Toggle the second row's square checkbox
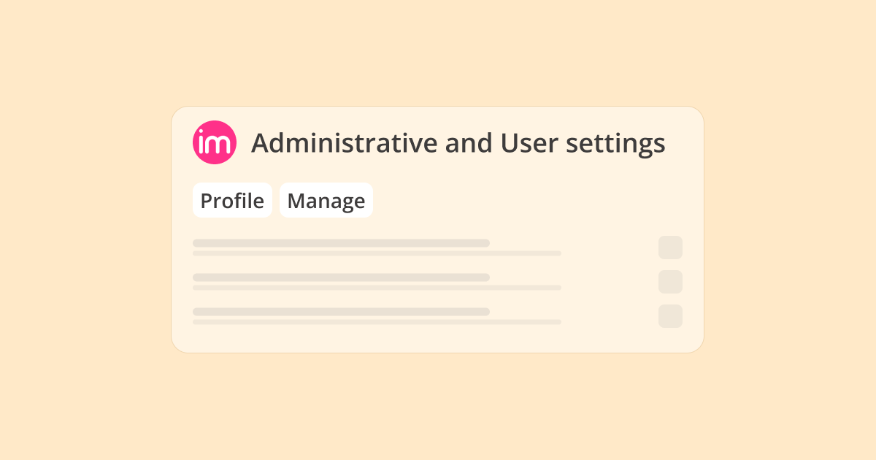The width and height of the screenshot is (876, 460). click(x=670, y=282)
